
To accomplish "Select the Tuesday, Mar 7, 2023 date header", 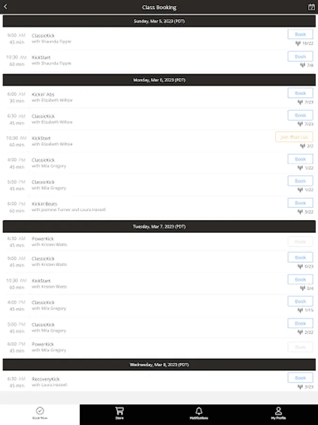I will [159, 226].
